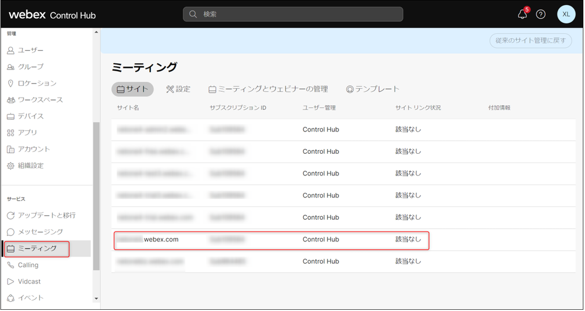Switch to the サイト tab
The image size is (585, 311).
click(132, 89)
